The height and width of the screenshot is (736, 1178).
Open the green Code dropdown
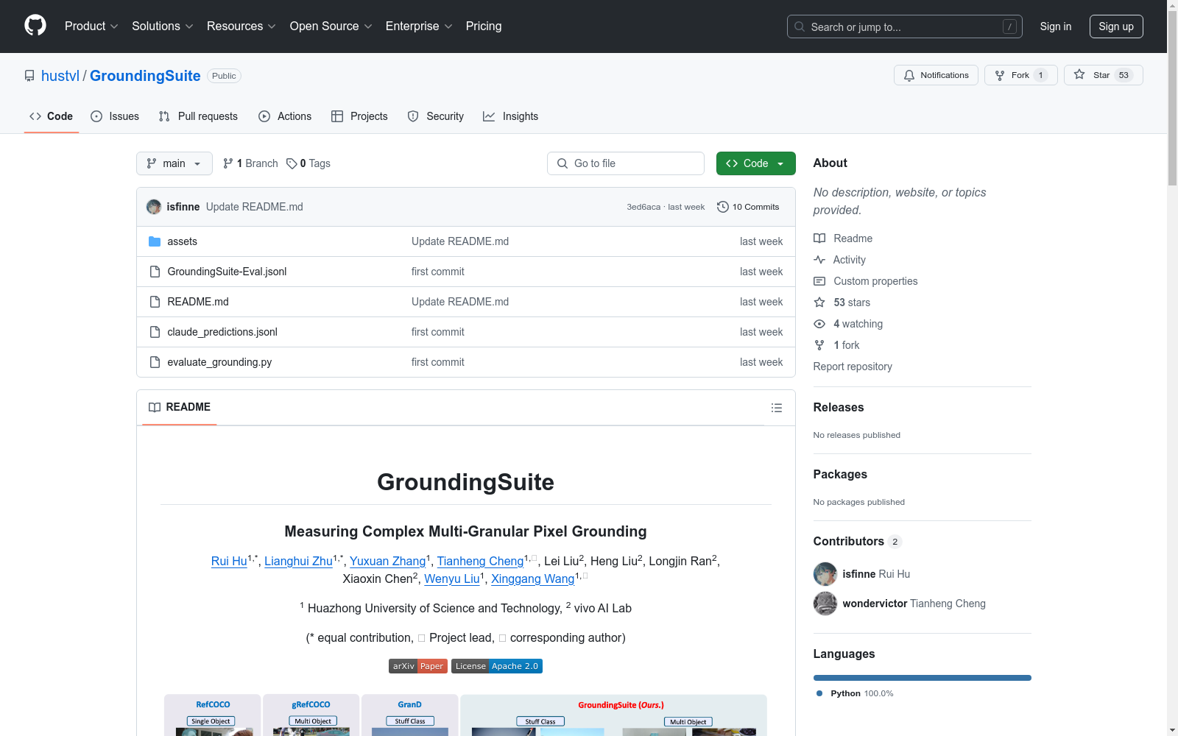(755, 163)
